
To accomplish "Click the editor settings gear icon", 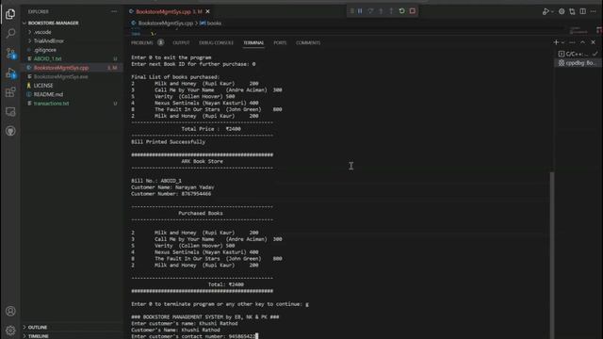I will pyautogui.click(x=562, y=11).
